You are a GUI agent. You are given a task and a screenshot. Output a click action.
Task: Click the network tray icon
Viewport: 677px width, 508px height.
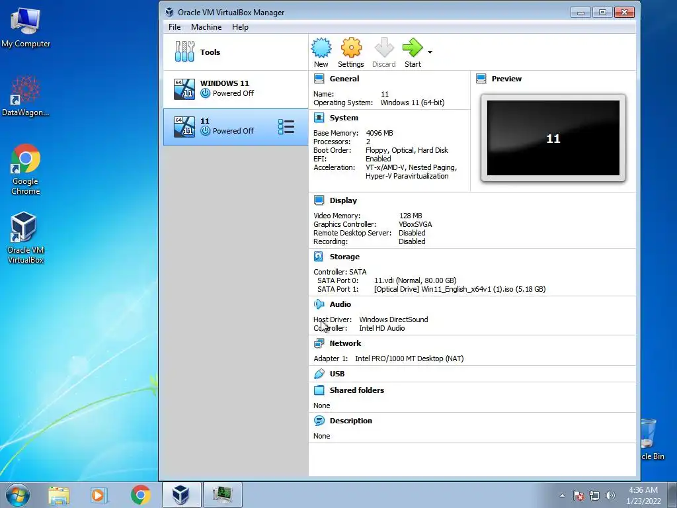pyautogui.click(x=594, y=495)
